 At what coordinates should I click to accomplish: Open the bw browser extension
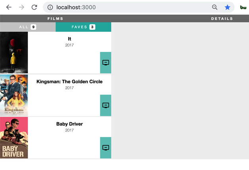coord(243,7)
